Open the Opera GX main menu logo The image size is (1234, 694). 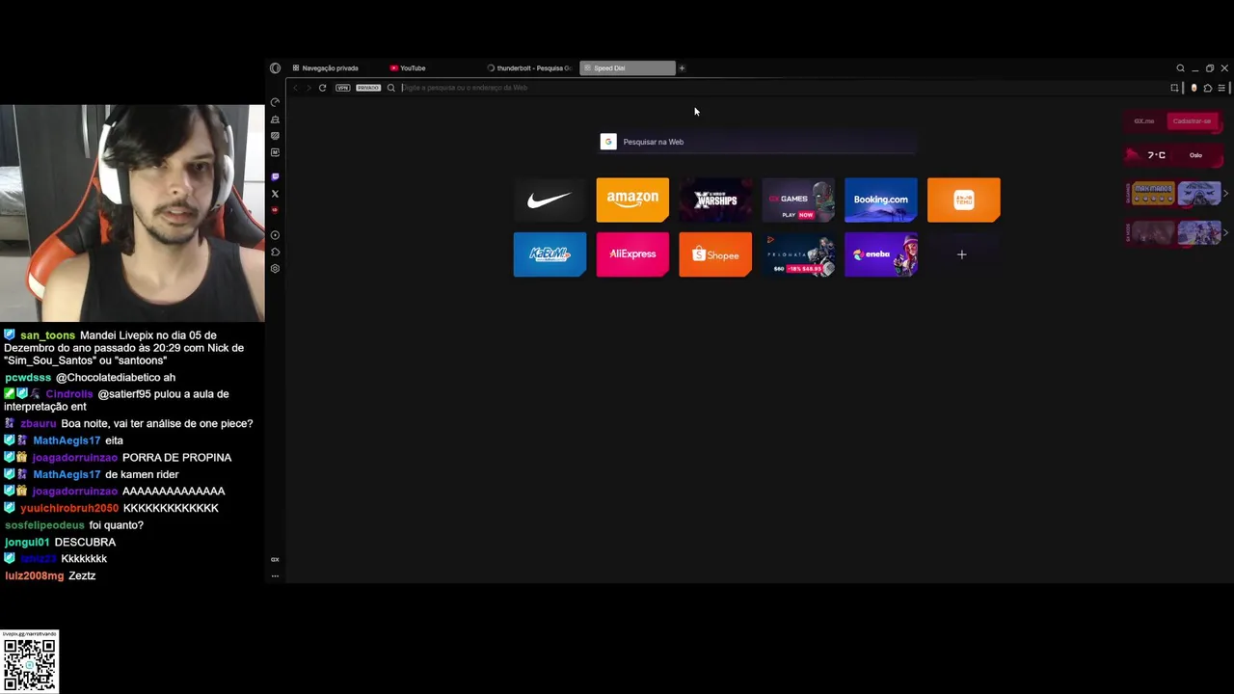pos(275,68)
